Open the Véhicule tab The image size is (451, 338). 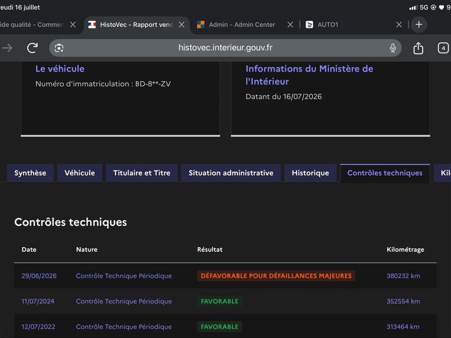(x=79, y=173)
